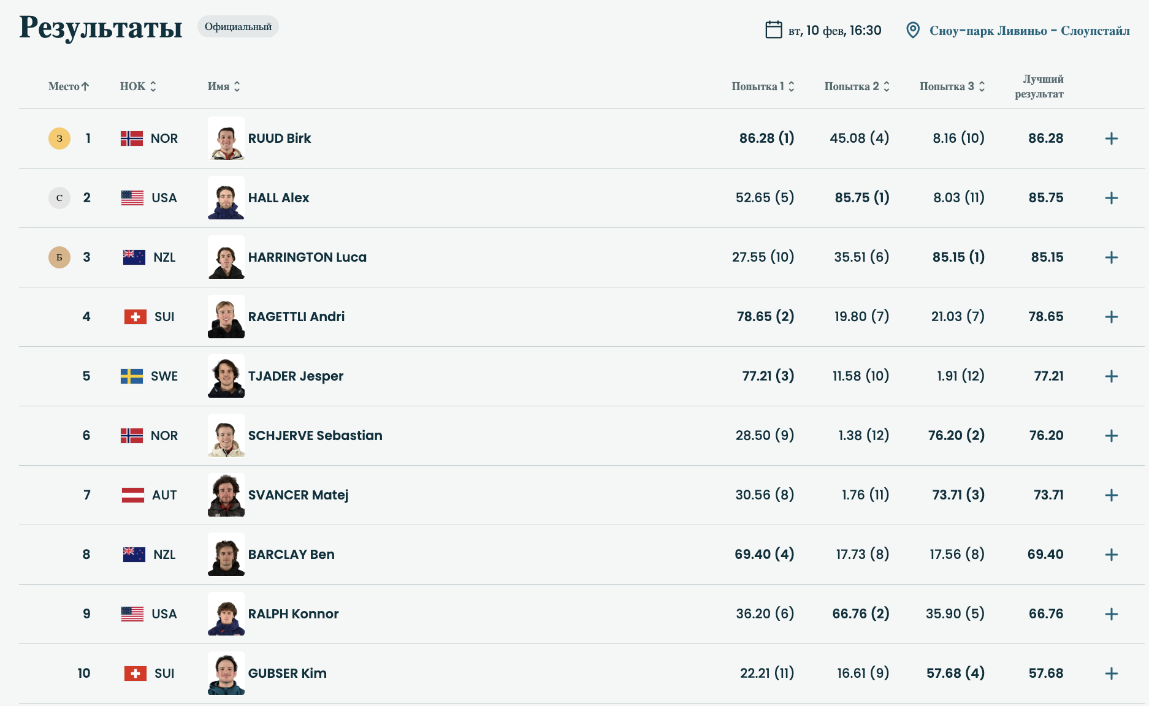
Task: Click the gold medal badge for Ruud
Action: [59, 139]
